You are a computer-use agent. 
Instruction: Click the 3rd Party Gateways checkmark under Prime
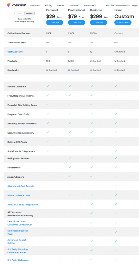pos(116,259)
